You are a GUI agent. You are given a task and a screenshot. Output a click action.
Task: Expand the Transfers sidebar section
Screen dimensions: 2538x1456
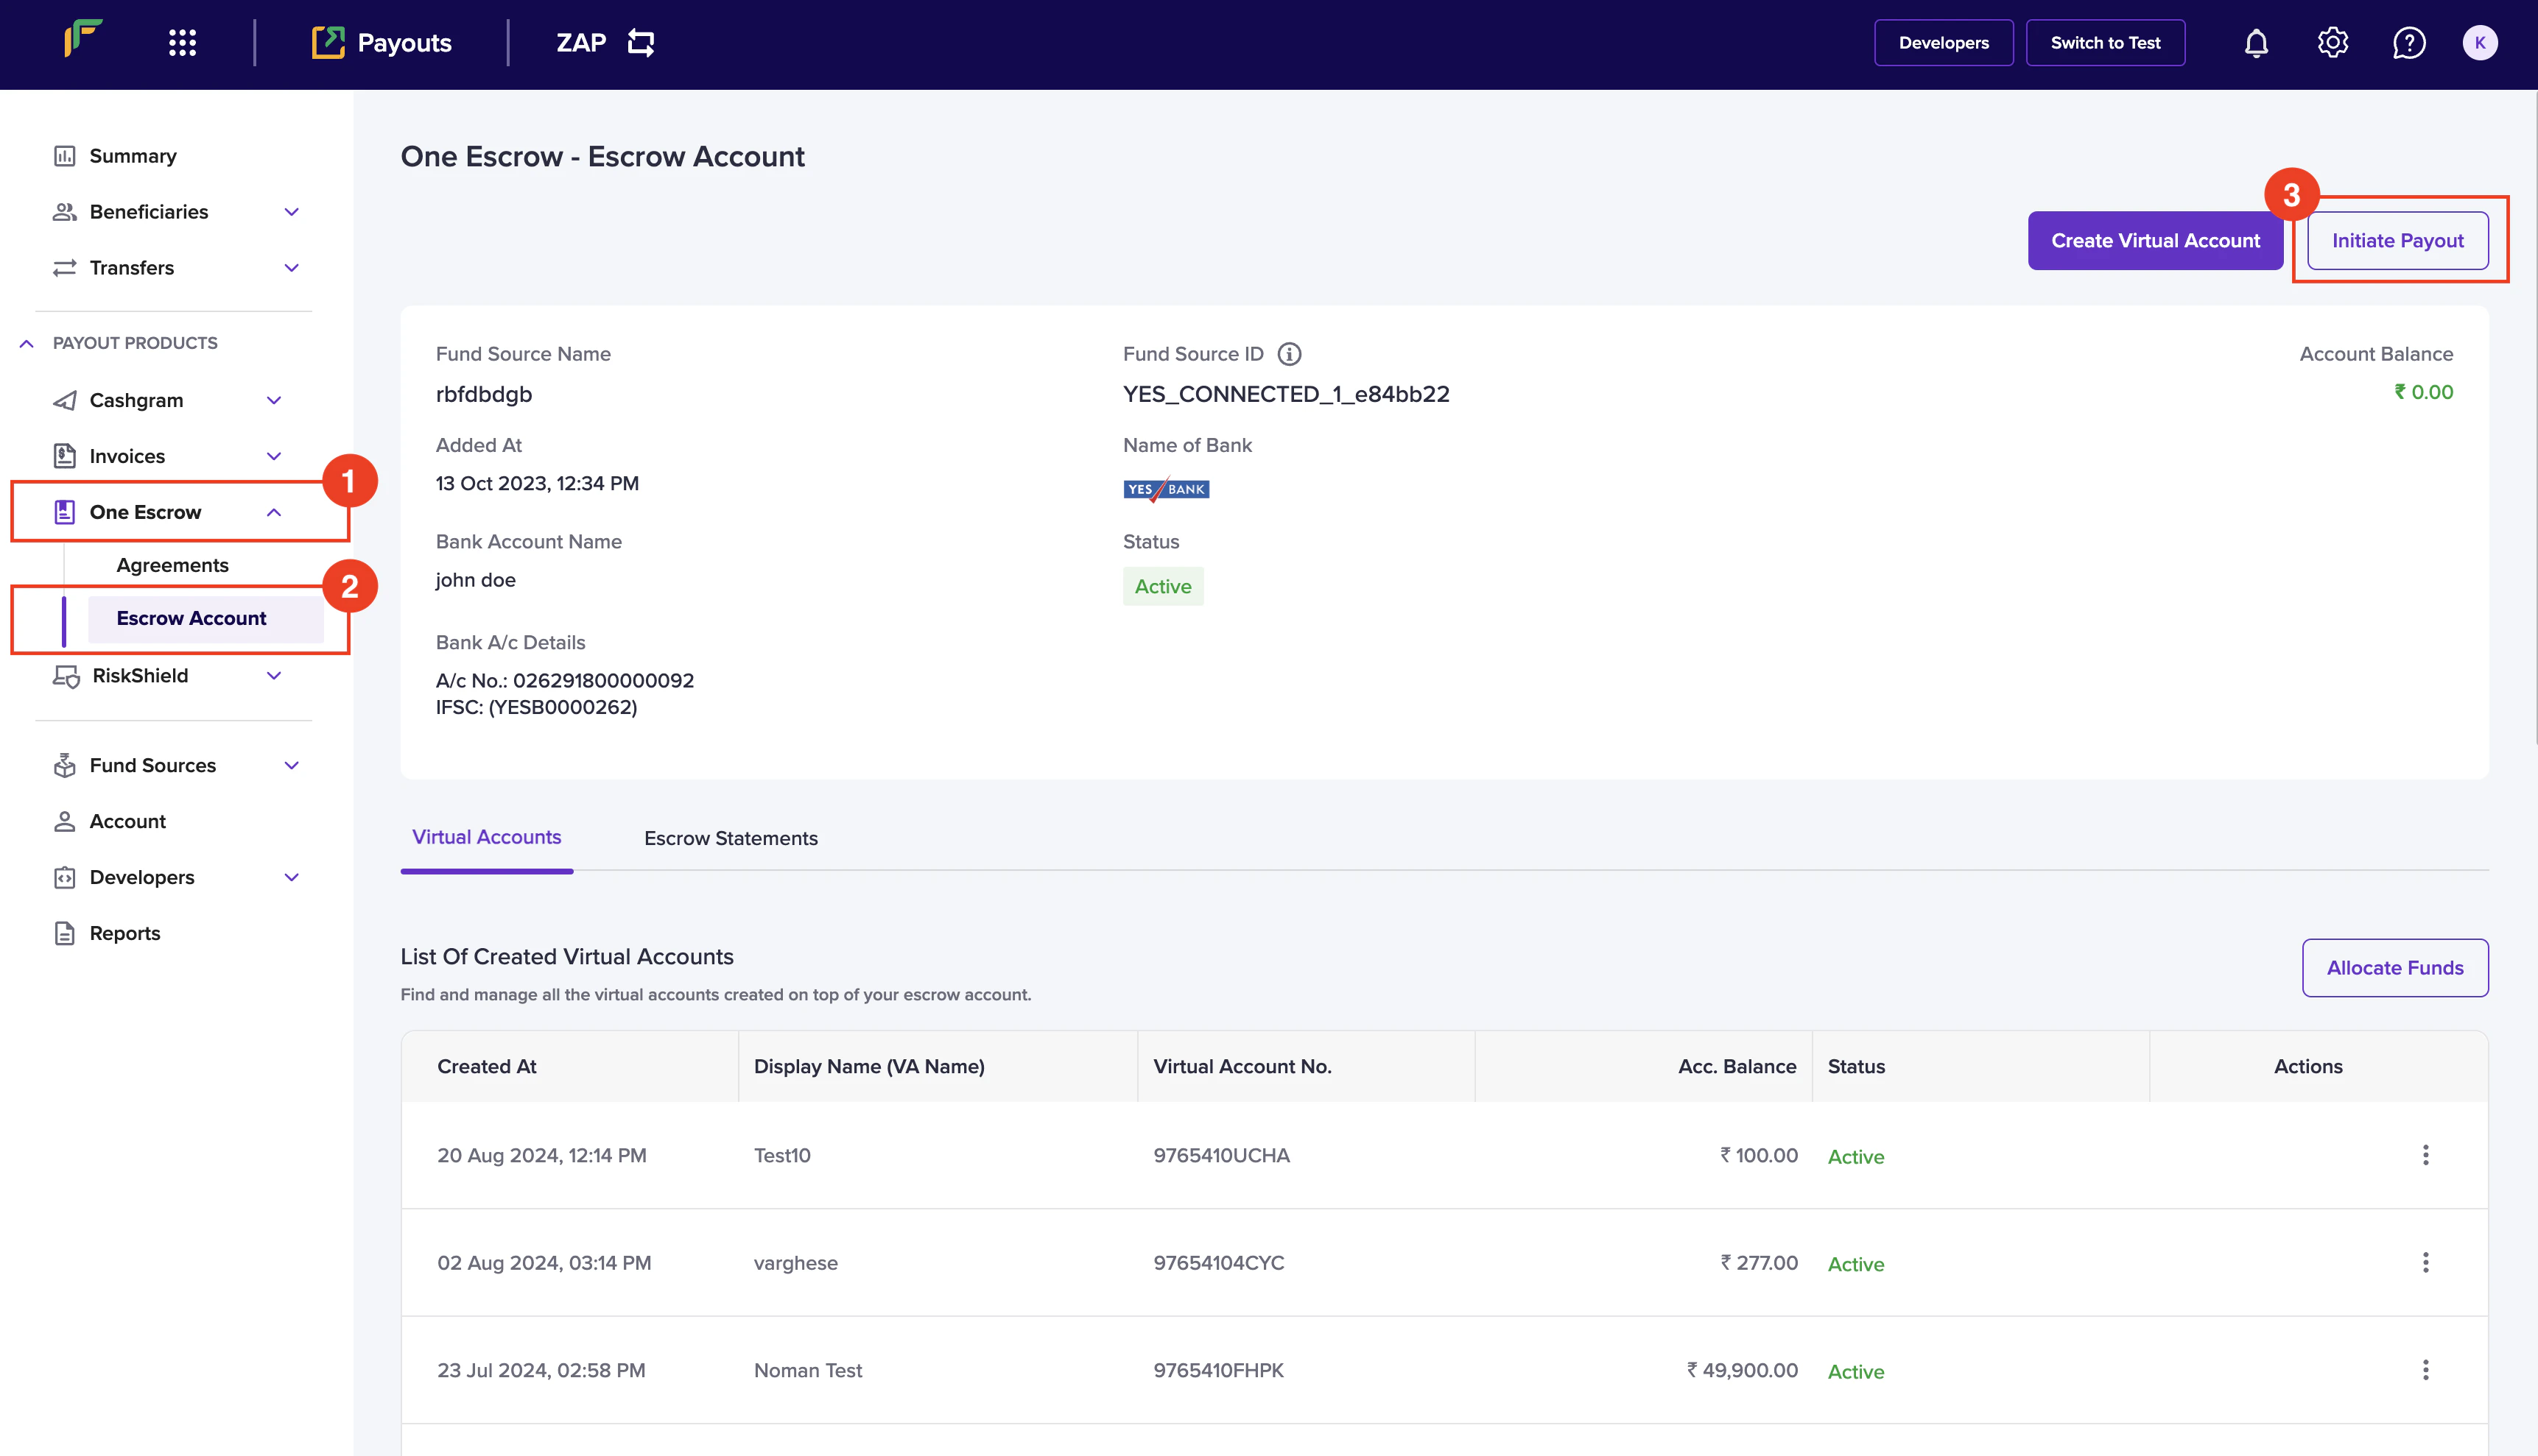[291, 268]
